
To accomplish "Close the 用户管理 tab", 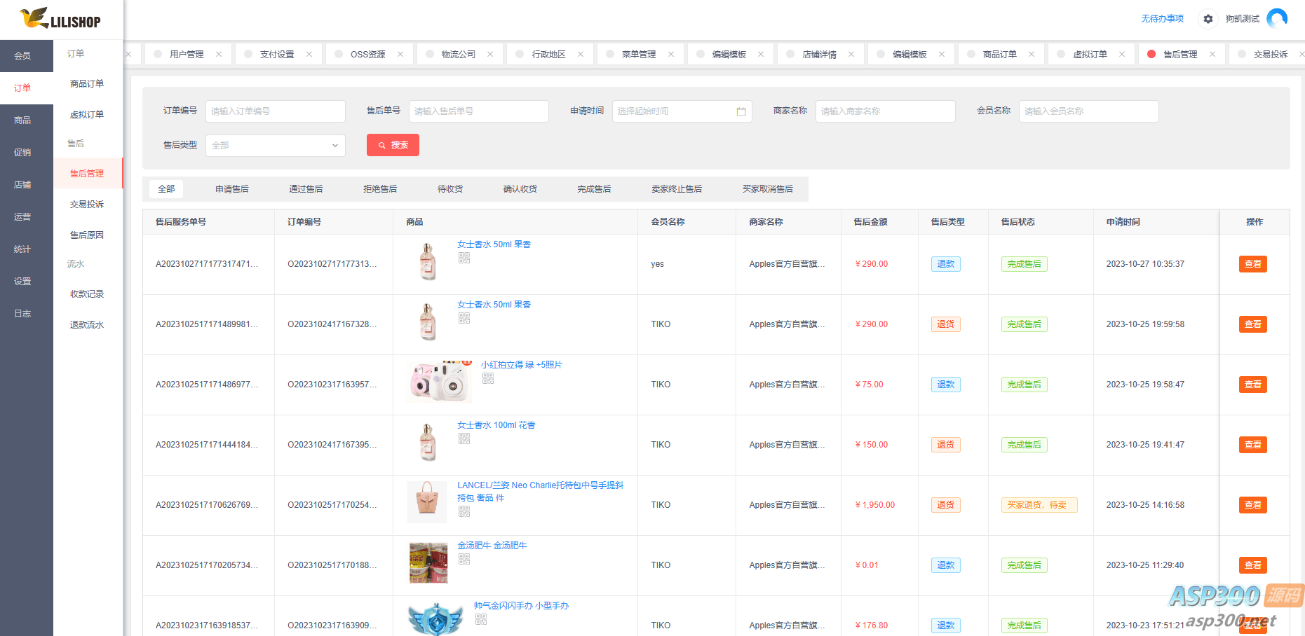I will (x=219, y=54).
